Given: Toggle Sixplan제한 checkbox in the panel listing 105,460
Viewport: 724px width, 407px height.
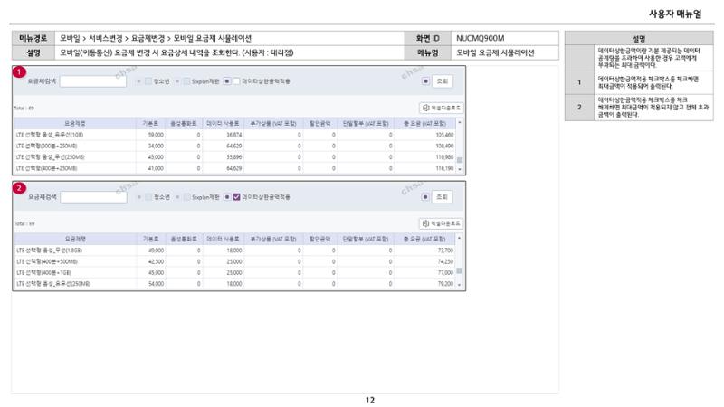Looking at the screenshot, I should click(x=186, y=81).
